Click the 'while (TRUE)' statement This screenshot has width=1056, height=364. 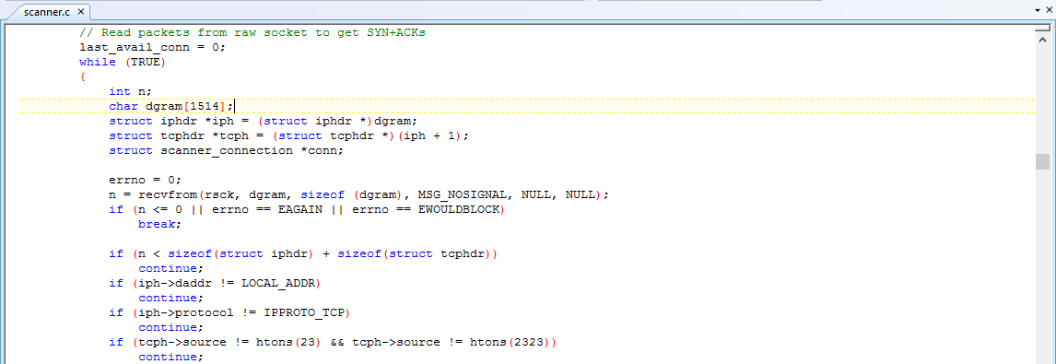pyautogui.click(x=123, y=62)
